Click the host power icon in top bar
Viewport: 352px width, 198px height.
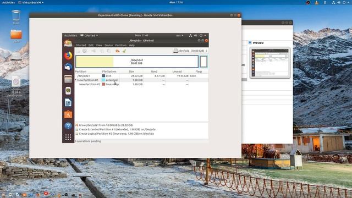coord(344,2)
